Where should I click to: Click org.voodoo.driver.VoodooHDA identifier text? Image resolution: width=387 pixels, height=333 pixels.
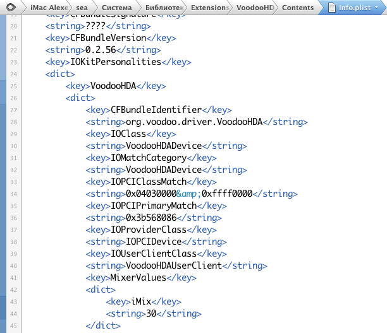click(196, 122)
